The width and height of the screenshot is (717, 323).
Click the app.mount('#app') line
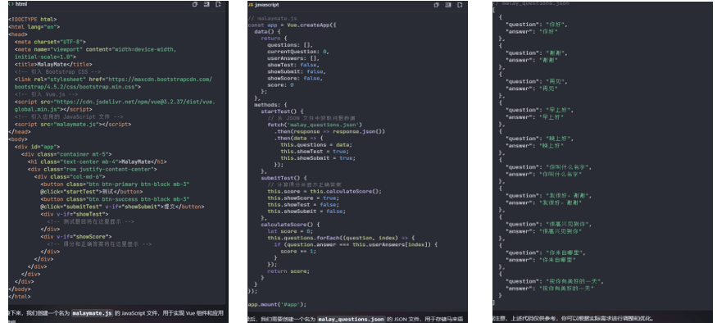pyautogui.click(x=277, y=304)
